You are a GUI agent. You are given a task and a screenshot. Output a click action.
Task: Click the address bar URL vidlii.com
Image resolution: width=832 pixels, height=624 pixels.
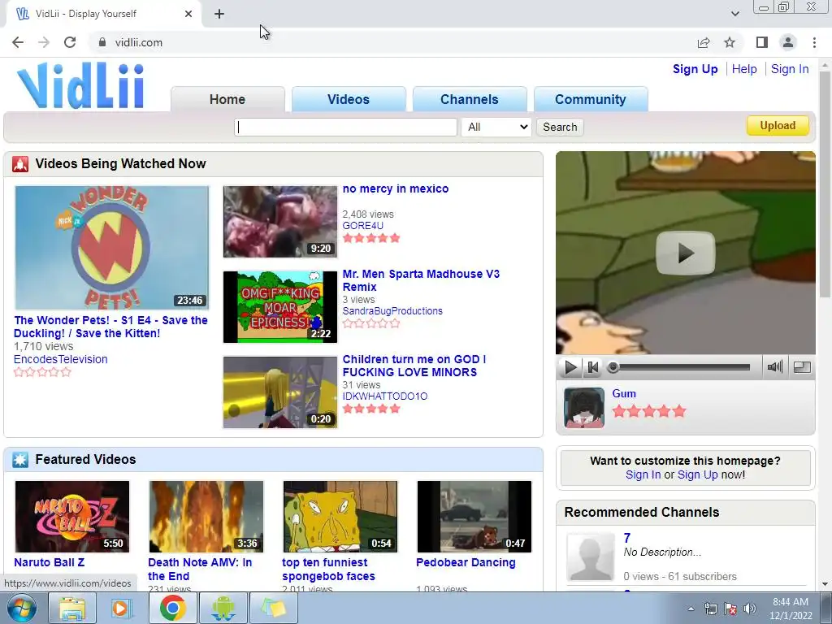[138, 42]
